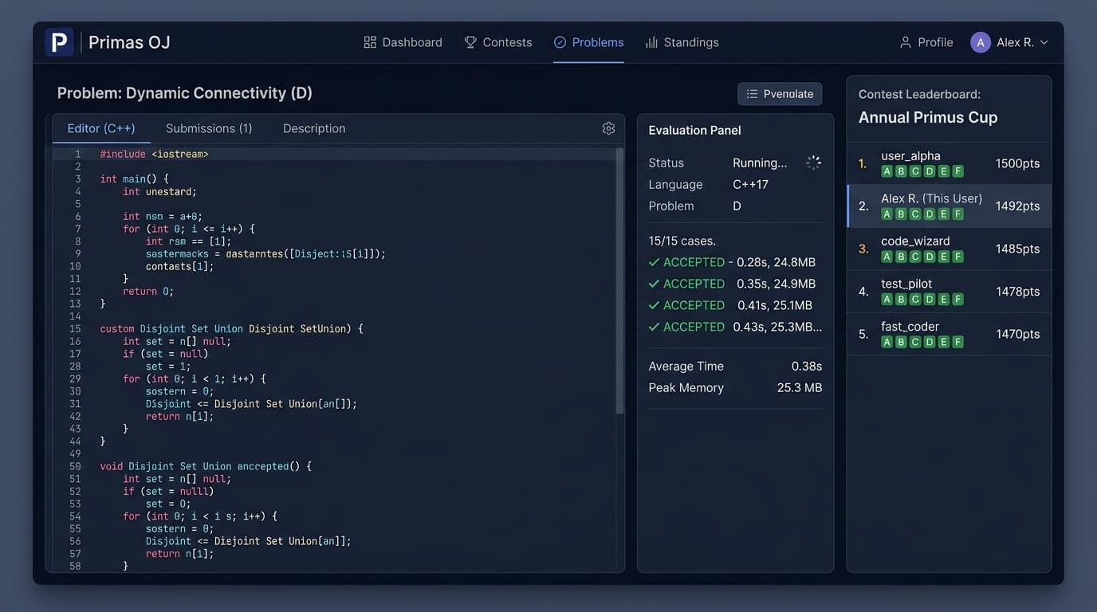Click test_pilot's problem C badge

point(915,300)
